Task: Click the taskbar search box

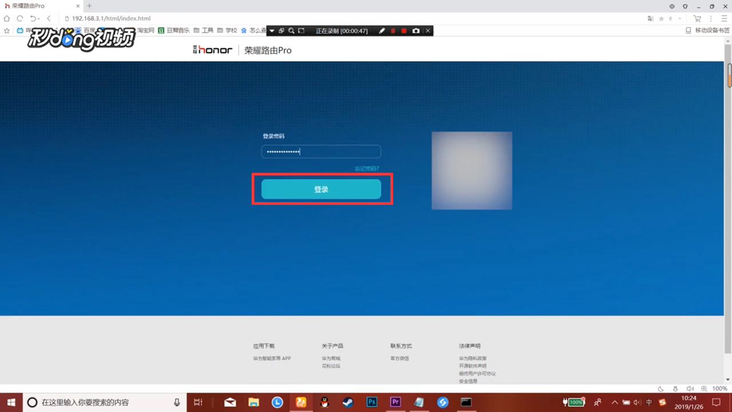Action: pyautogui.click(x=104, y=402)
